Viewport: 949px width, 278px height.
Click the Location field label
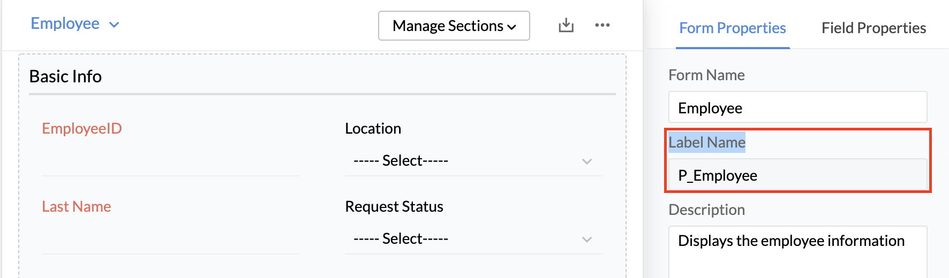click(373, 128)
